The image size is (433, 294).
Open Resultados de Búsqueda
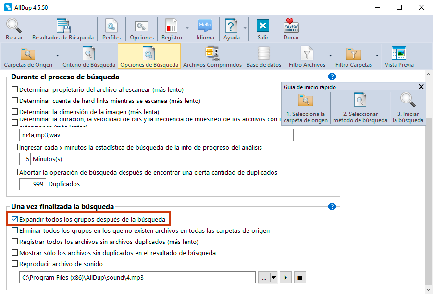63,29
